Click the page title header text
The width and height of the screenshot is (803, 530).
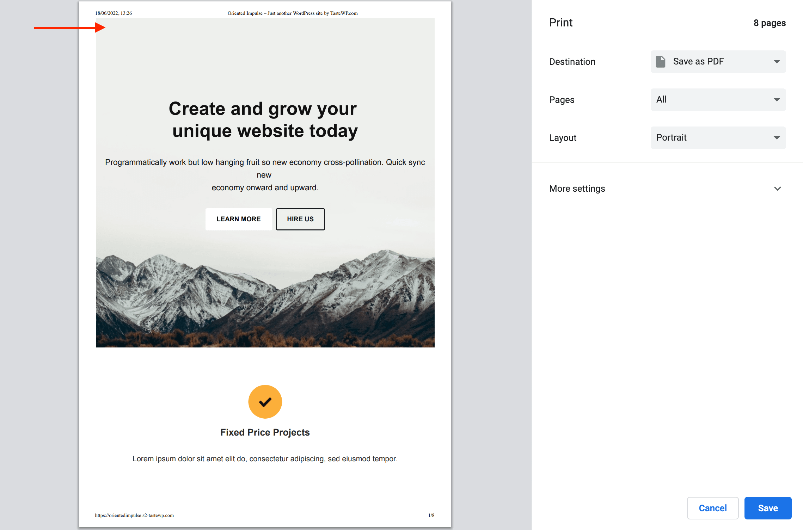tap(292, 13)
